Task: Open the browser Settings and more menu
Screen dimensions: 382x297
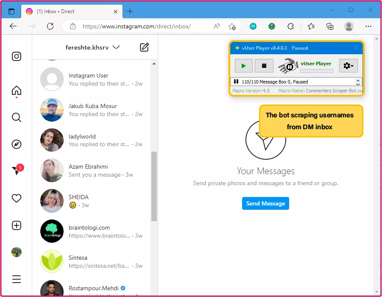Action: (368, 26)
